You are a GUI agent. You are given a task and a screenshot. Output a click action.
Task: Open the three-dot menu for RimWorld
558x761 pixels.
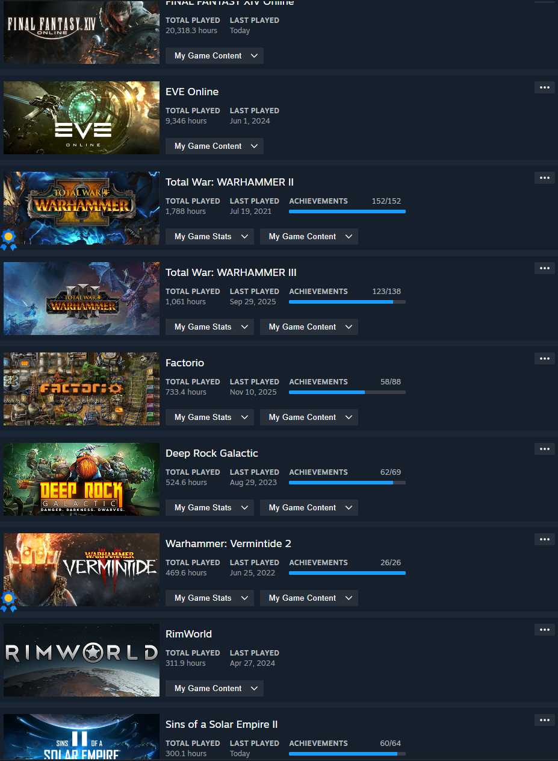pos(544,630)
